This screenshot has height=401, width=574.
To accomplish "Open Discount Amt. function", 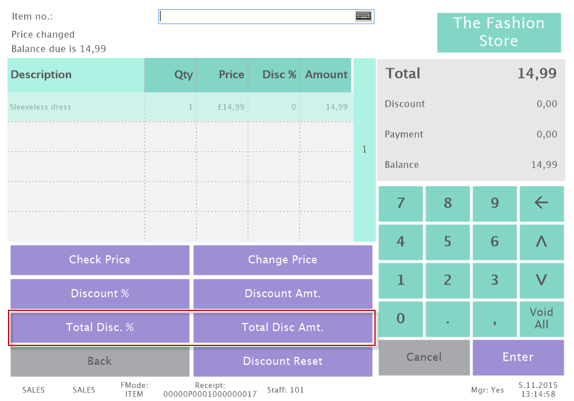I will click(283, 294).
